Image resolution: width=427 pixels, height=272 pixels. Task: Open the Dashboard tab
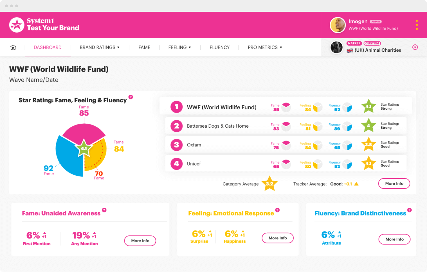pyautogui.click(x=48, y=47)
